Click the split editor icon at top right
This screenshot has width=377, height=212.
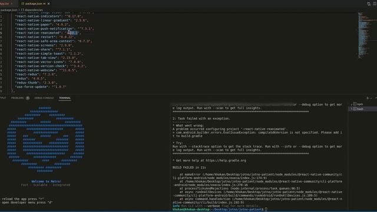point(375,4)
